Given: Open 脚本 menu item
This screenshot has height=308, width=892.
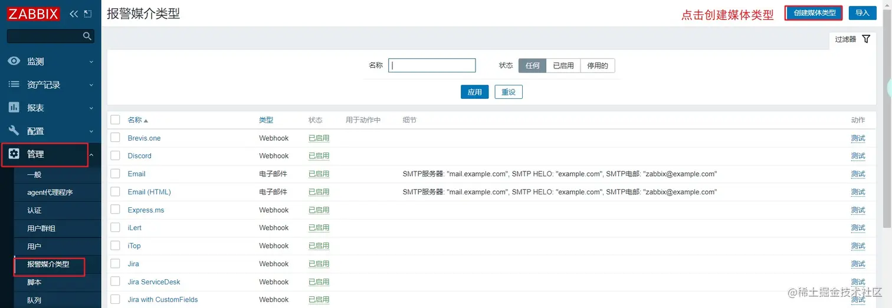Looking at the screenshot, I should (34, 282).
